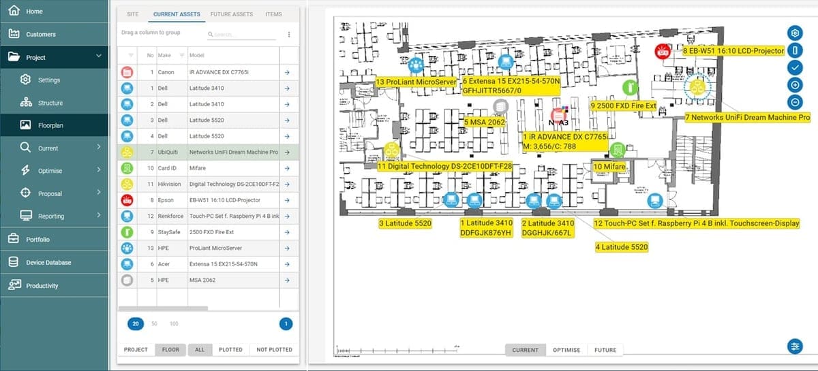Set page size to 20
818x371 pixels.
point(135,324)
